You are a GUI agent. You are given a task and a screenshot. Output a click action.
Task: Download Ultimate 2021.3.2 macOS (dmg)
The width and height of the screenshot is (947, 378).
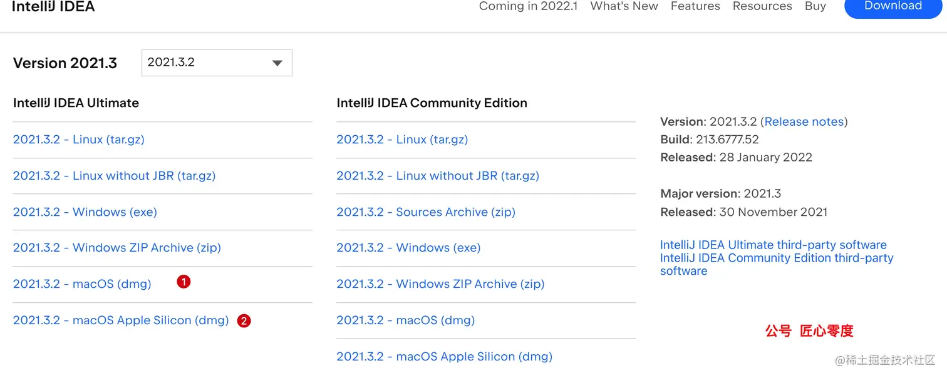pyautogui.click(x=82, y=284)
